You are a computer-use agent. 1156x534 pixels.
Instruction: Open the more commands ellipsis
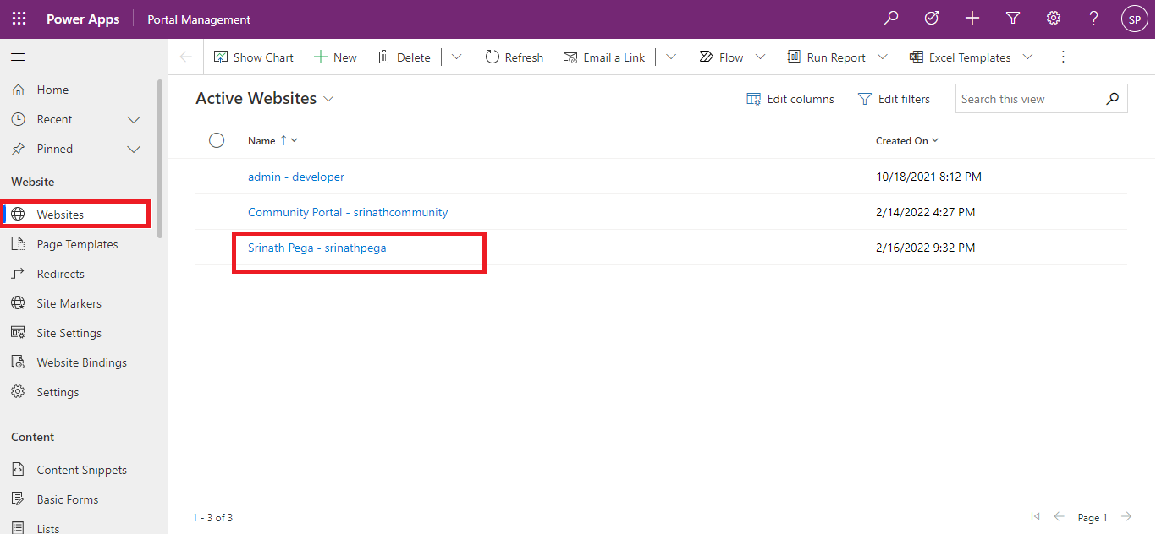click(x=1064, y=57)
